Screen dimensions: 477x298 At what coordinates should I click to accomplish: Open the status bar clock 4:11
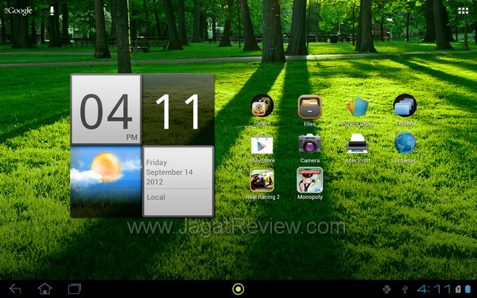tap(434, 289)
